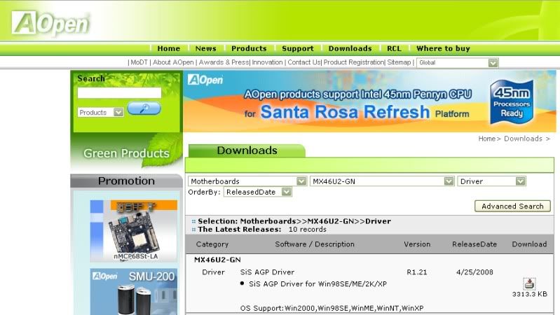Viewport: 560px width, 315px height.
Task: Open the Products search scope dropdown
Action: [100, 113]
